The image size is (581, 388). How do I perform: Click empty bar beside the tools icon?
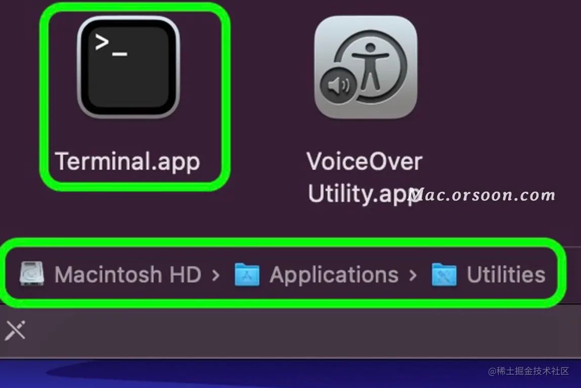point(296,331)
